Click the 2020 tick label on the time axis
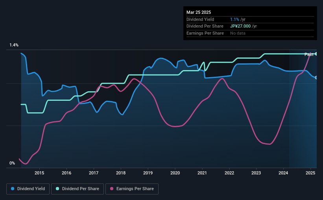323x200 pixels. pyautogui.click(x=175, y=173)
